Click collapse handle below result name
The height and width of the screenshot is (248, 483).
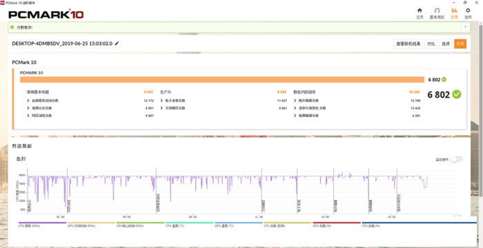tap(188, 53)
